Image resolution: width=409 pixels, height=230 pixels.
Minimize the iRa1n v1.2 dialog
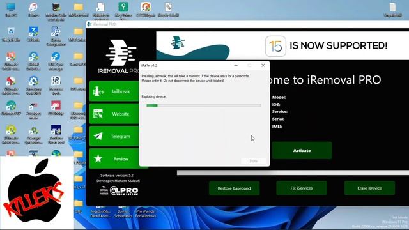236,65
